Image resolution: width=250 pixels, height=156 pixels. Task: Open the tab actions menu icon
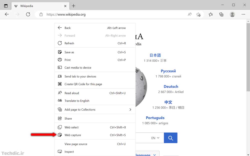[x=6, y=6]
